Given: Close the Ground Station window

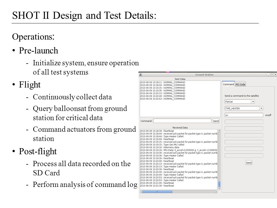Looking at the screenshot, I should [275, 75].
